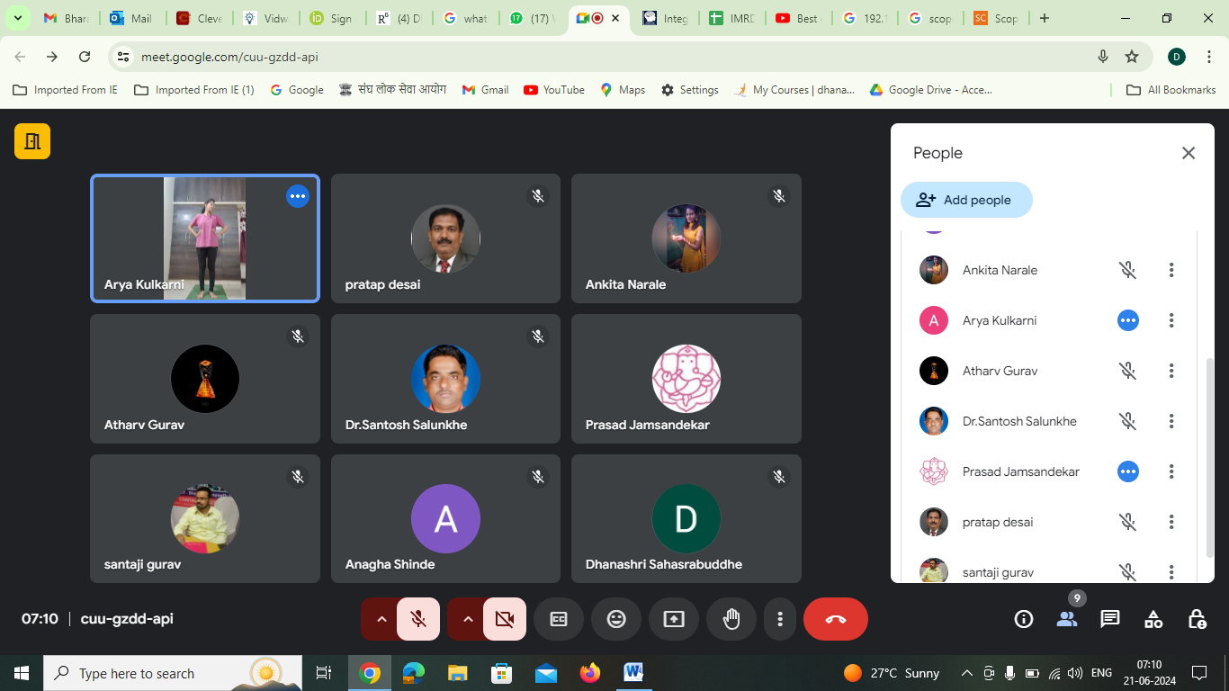Toggle the camera on/off button
This screenshot has width=1229, height=691.
505,619
